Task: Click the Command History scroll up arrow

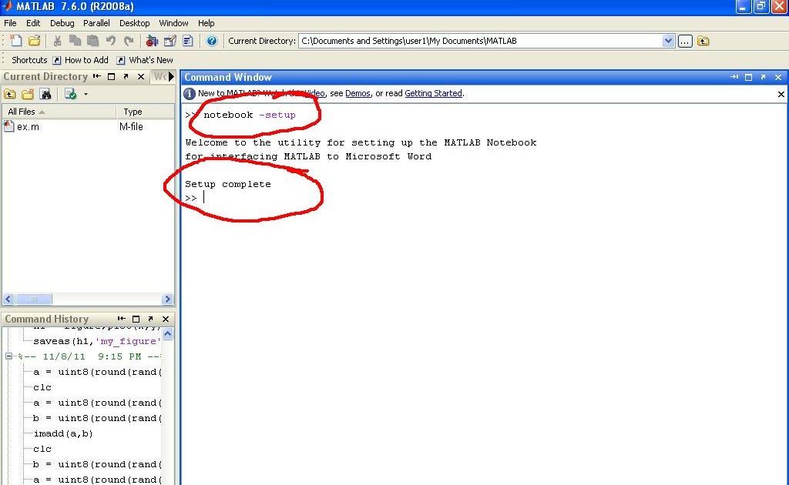Action: point(167,333)
